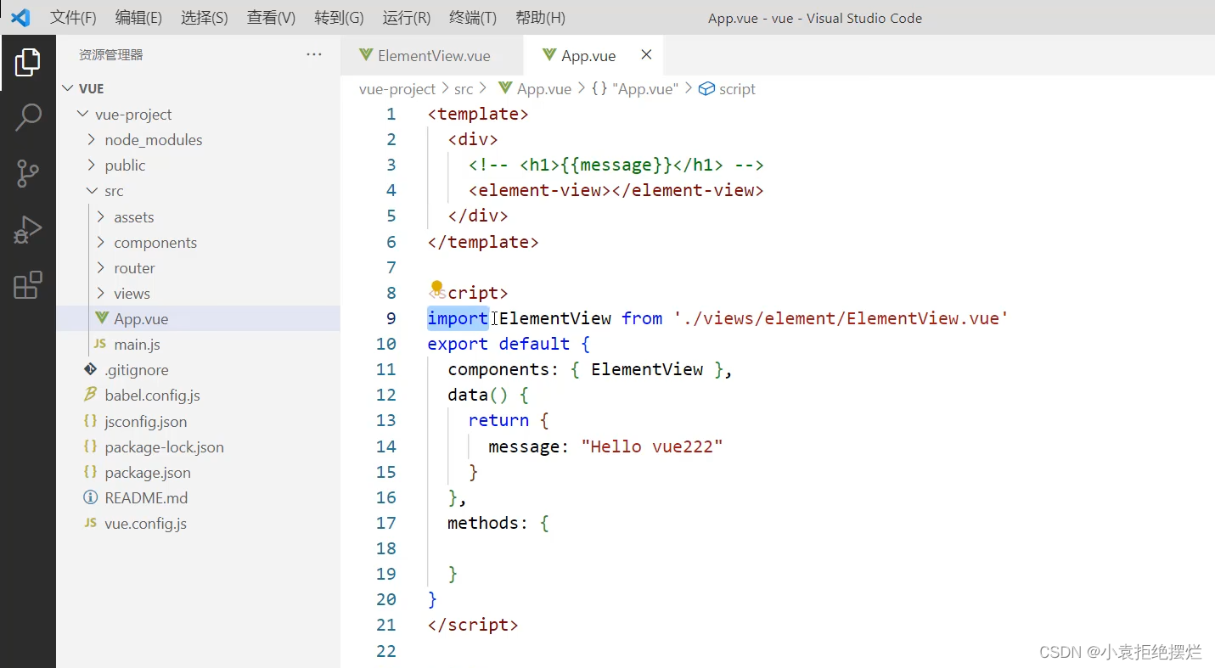Click the 资源管理器 panel title
Image resolution: width=1215 pixels, height=668 pixels.
[x=111, y=55]
